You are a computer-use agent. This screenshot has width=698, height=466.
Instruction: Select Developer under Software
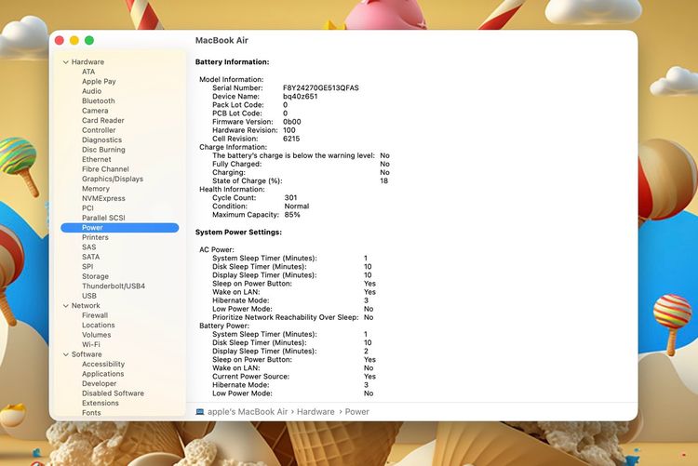point(100,383)
